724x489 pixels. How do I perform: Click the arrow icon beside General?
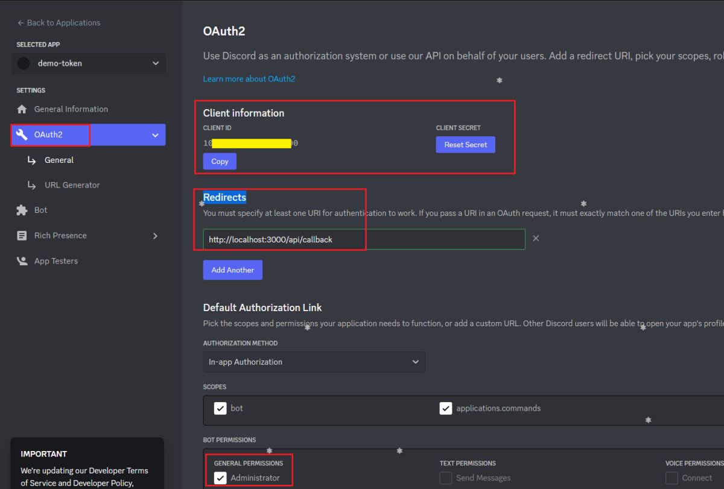[32, 160]
